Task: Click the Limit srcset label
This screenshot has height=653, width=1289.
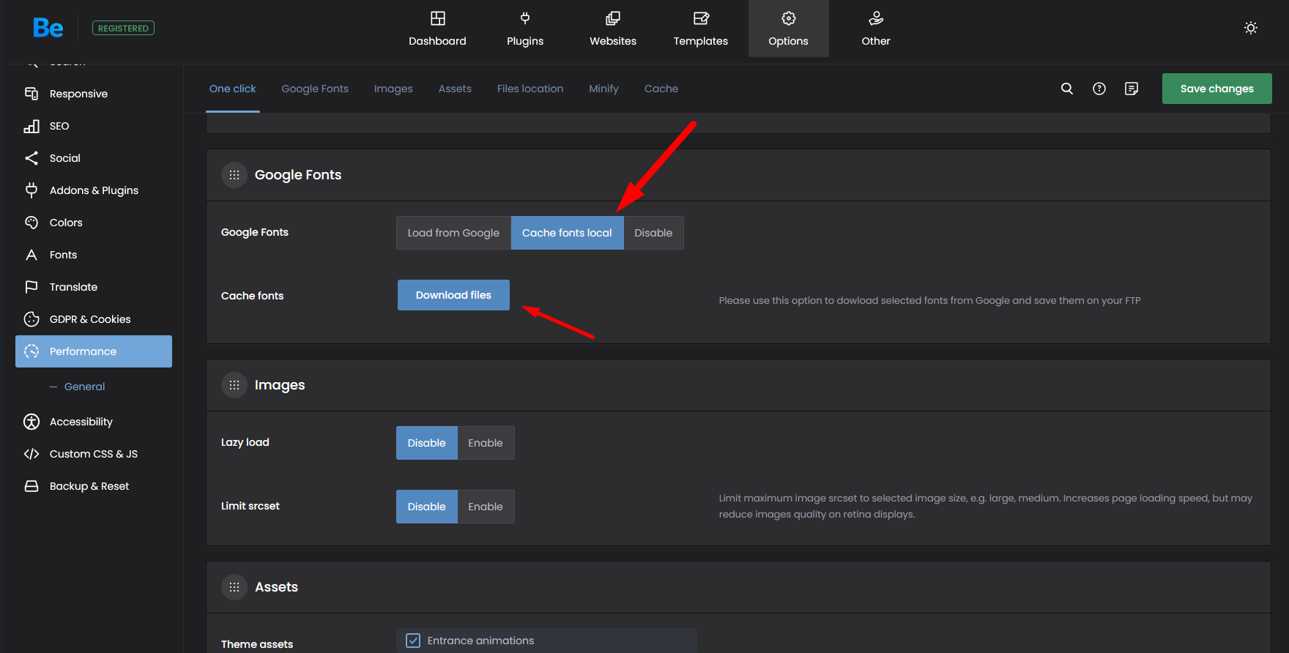Action: (250, 506)
